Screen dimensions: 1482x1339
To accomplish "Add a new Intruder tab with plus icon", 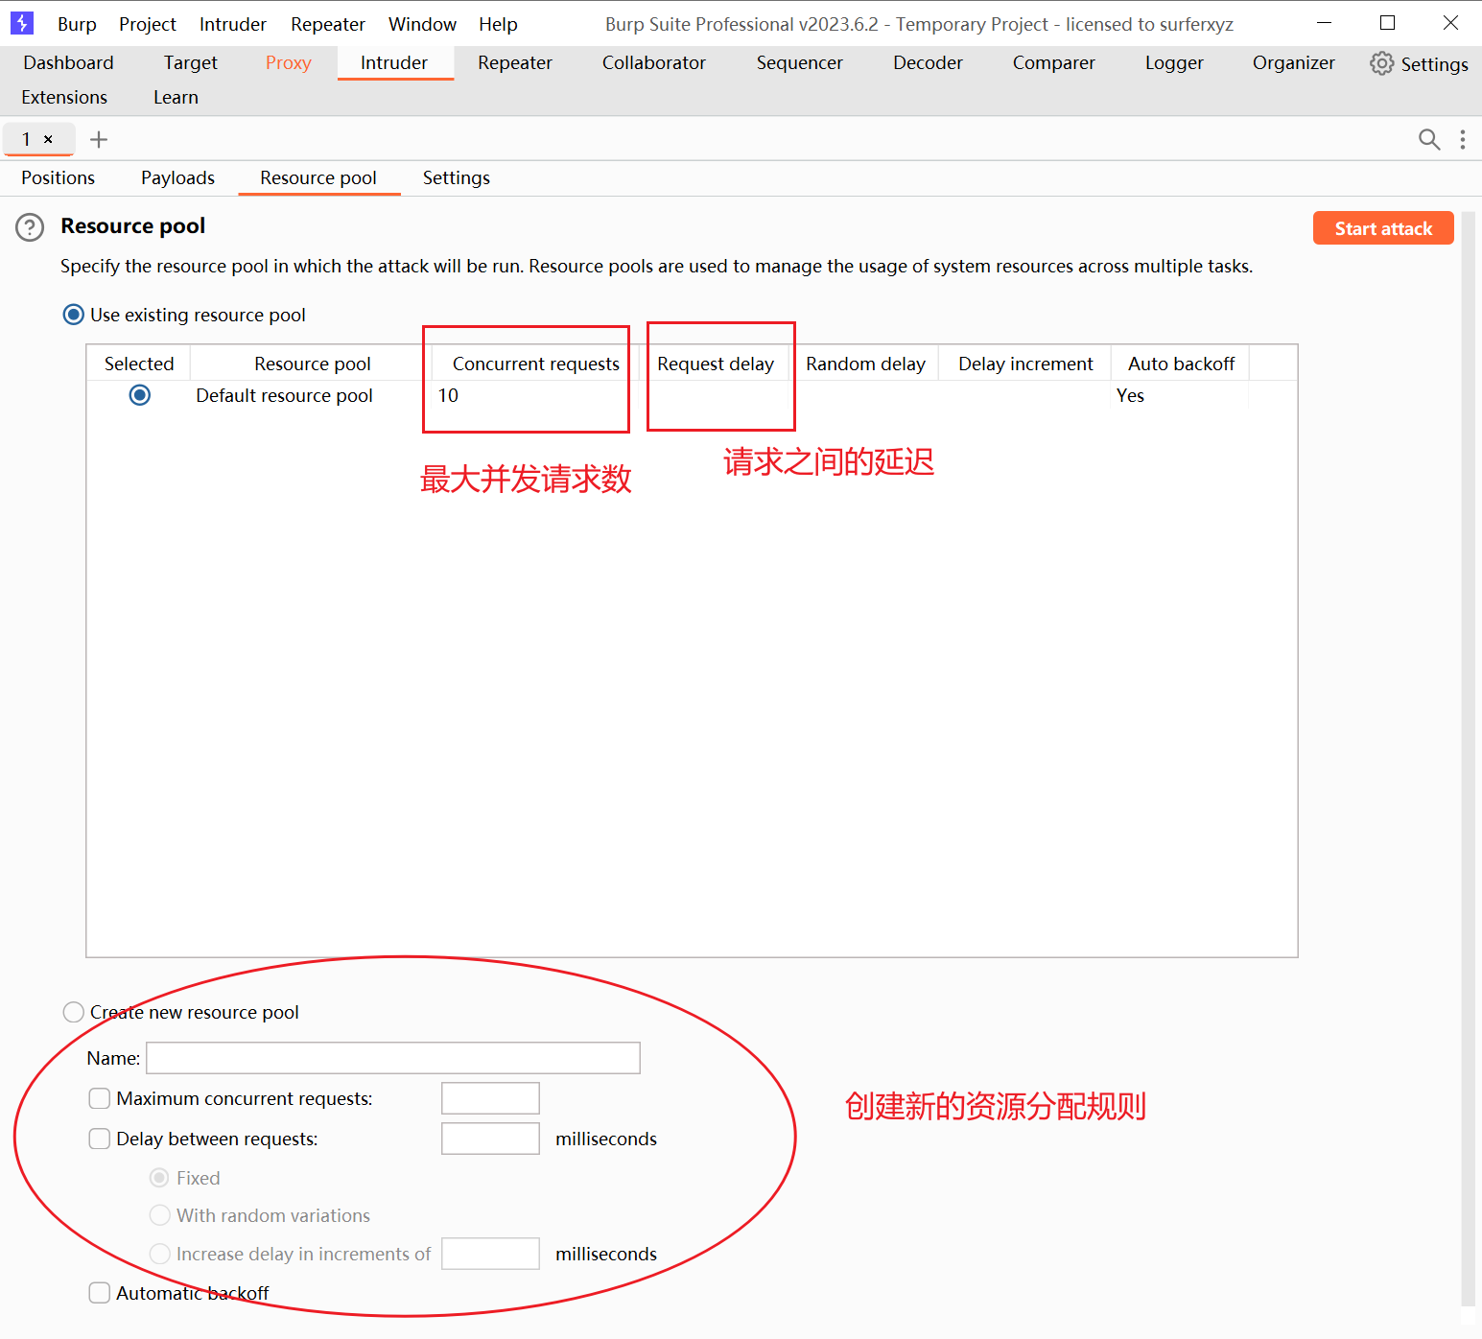I will [x=98, y=140].
